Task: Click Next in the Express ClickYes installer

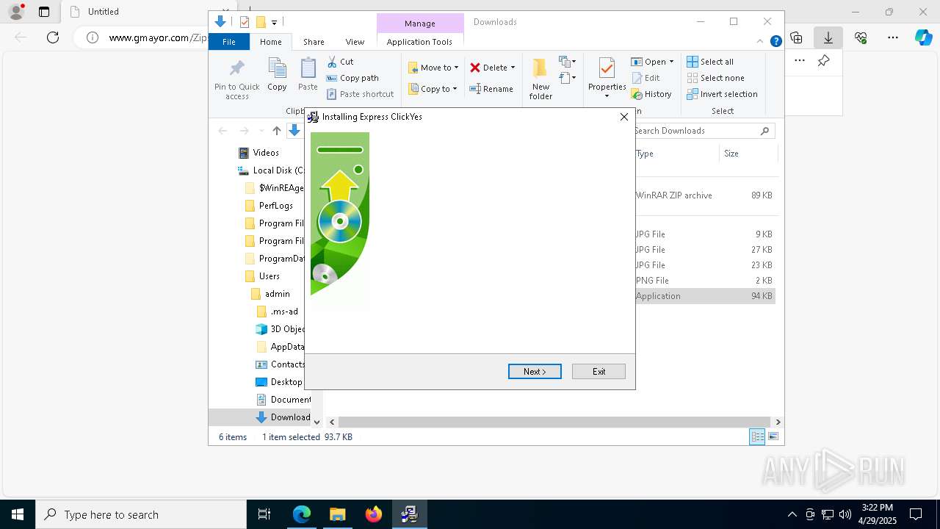Action: [x=535, y=372]
